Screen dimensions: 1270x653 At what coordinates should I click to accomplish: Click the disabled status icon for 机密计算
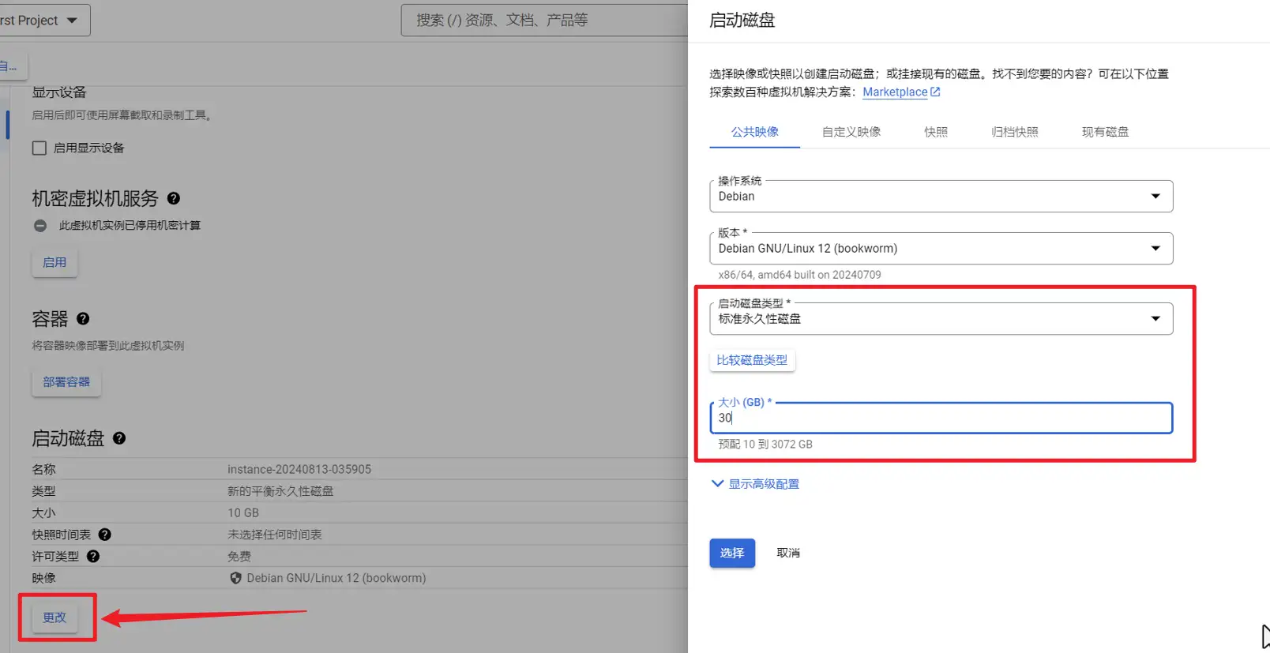[x=40, y=226]
